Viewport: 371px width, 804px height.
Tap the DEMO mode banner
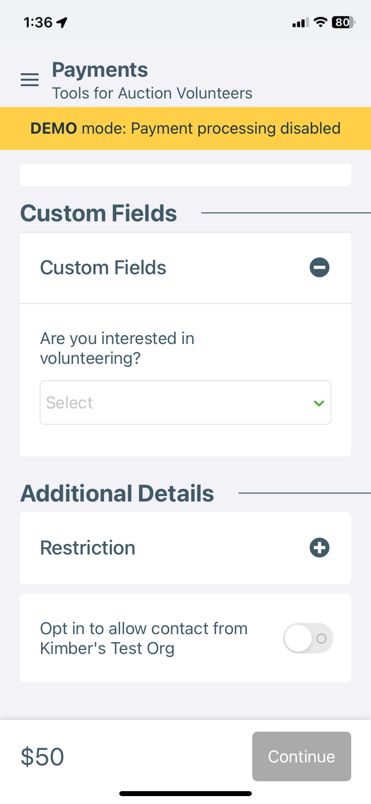[185, 128]
